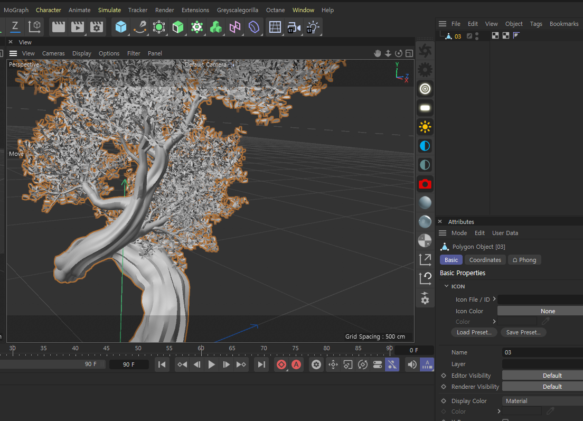
Task: Toggle the Z axis lock
Action: pyautogui.click(x=15, y=26)
